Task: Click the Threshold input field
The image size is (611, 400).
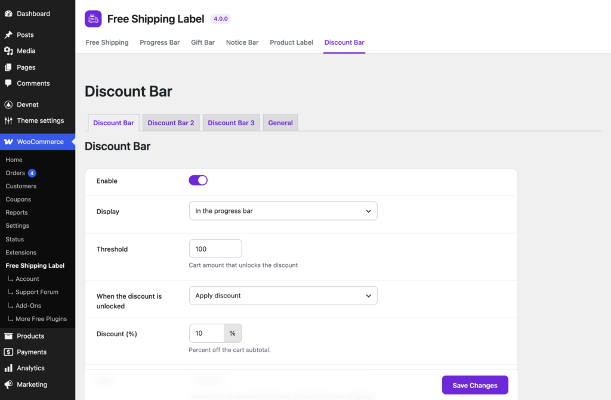Action: click(215, 249)
